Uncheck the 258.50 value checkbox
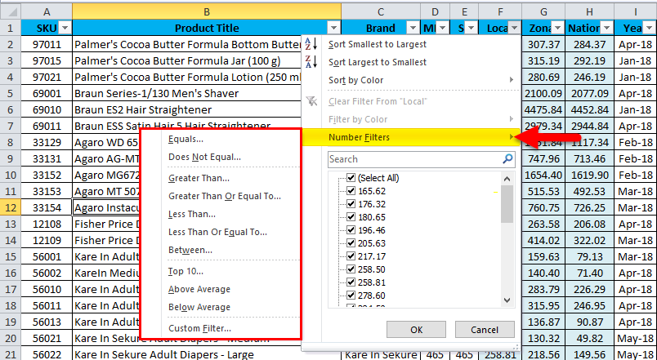 [351, 269]
